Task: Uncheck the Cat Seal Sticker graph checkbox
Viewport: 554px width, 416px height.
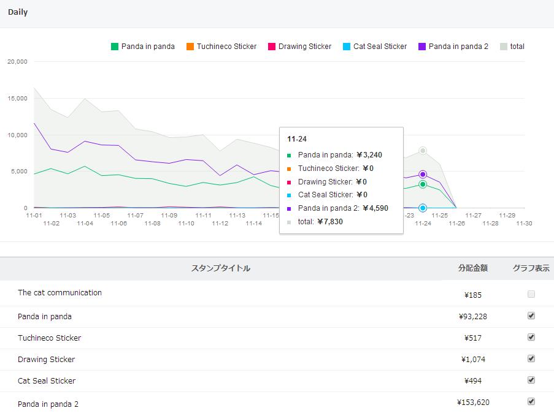Action: pyautogui.click(x=531, y=380)
